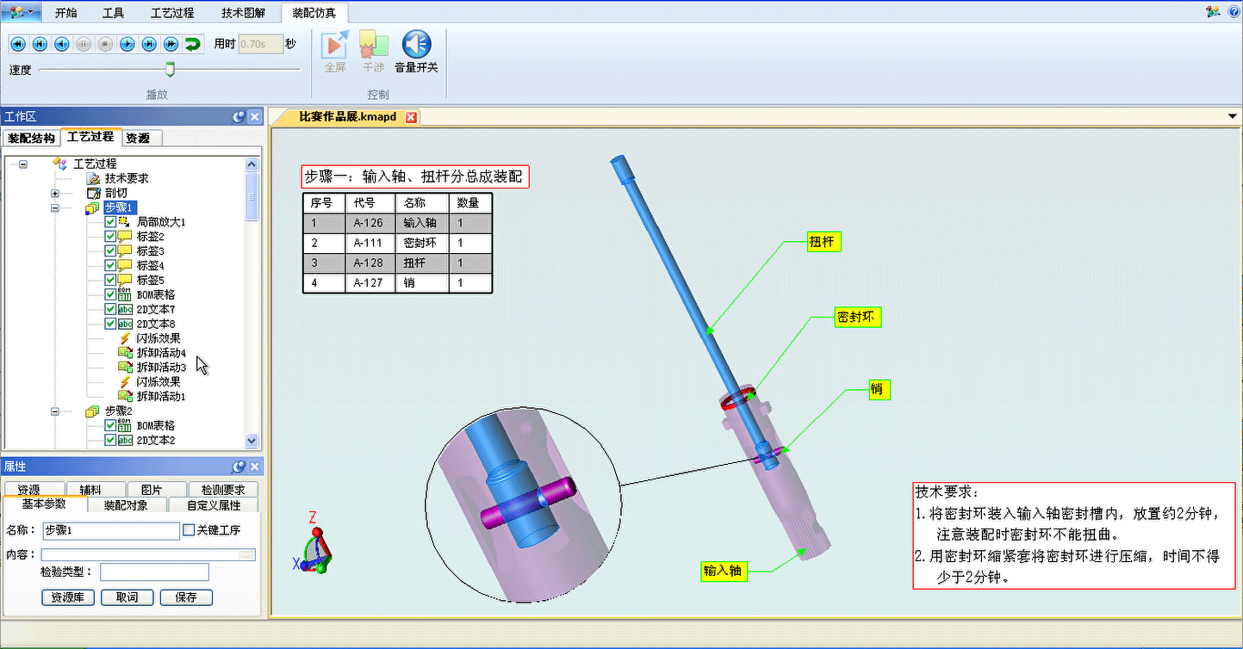
Task: Open the dropdown arrow above the document view
Action: click(1232, 114)
